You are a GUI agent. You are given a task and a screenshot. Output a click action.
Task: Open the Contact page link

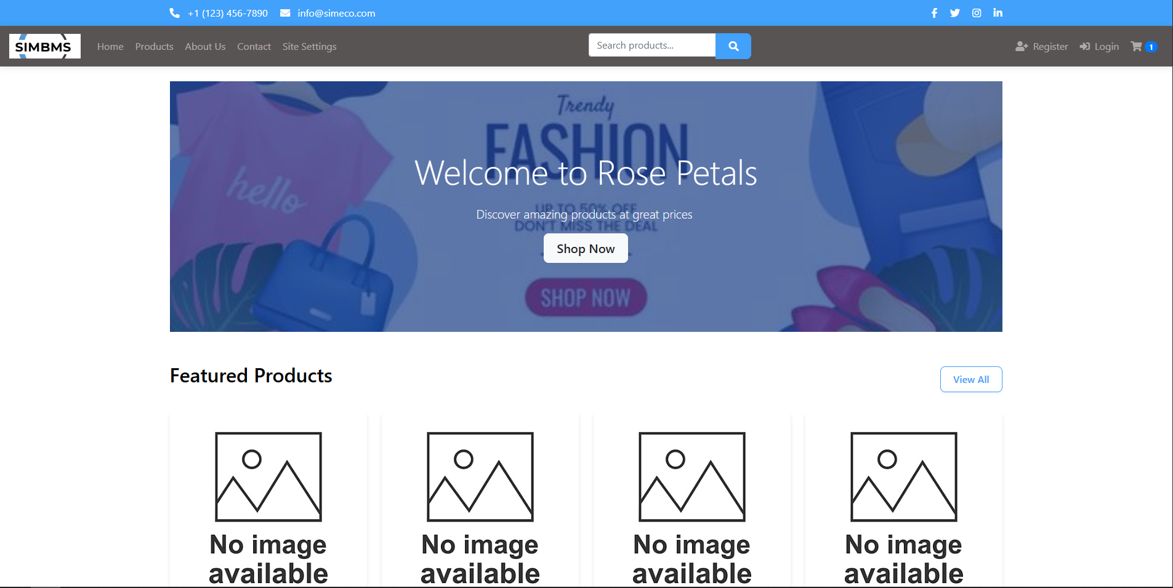tap(254, 46)
